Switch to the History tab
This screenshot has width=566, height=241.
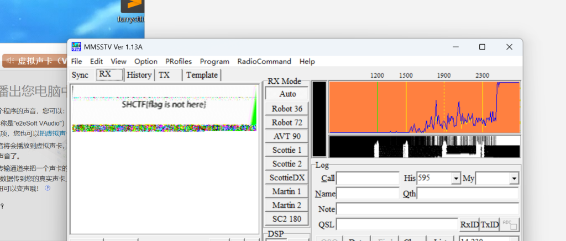click(139, 75)
